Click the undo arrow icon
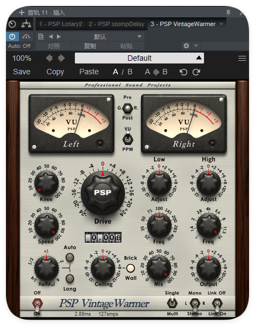 click(183, 72)
